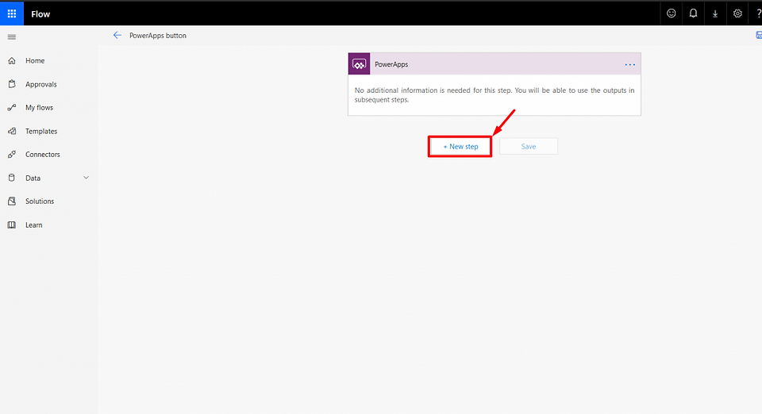Click the Connectors plug icon
762x414 pixels.
pyautogui.click(x=12, y=155)
